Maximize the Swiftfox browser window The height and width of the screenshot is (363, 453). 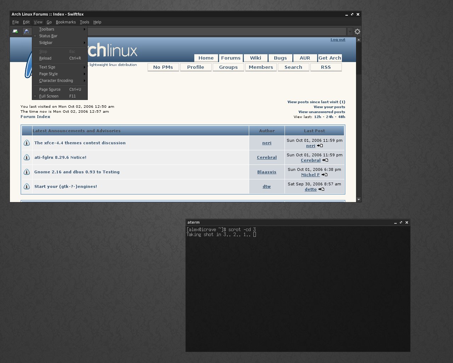(352, 15)
